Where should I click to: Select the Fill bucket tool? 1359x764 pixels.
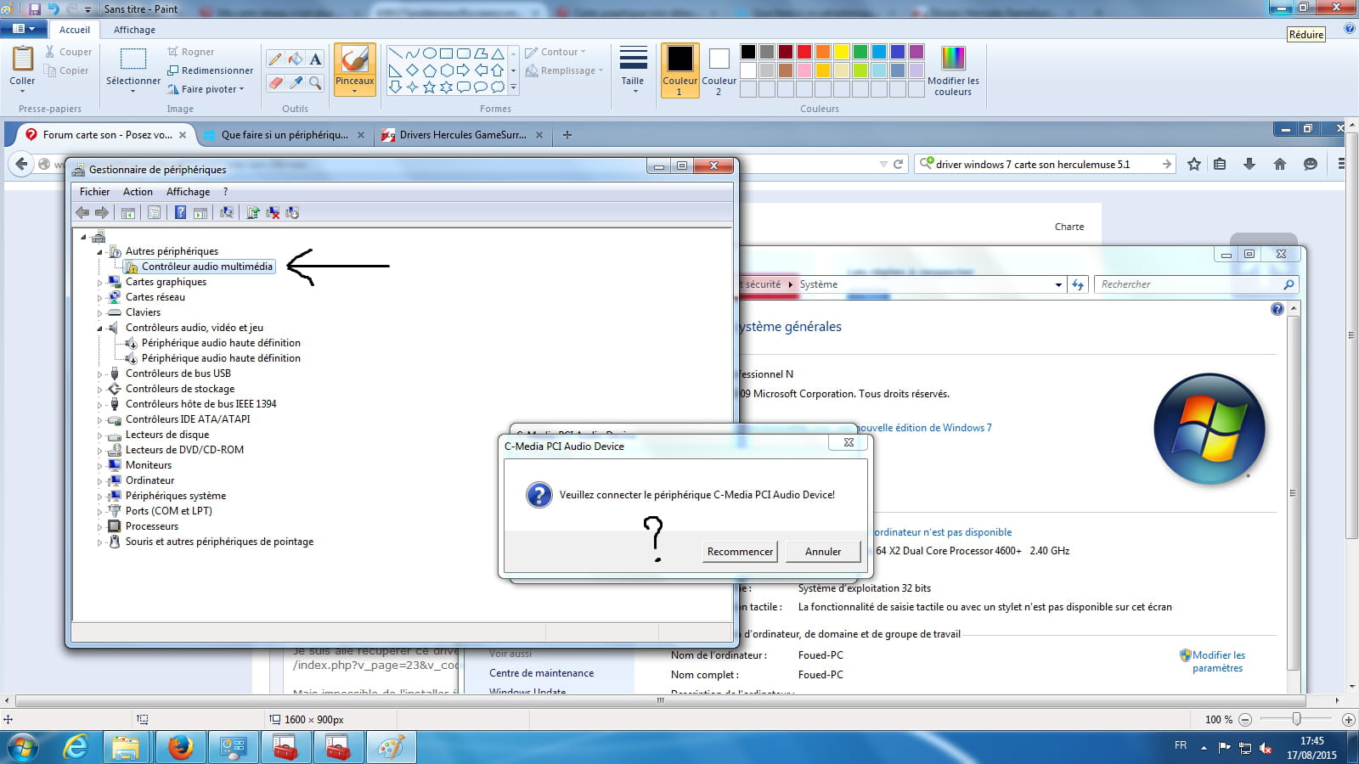(x=296, y=59)
